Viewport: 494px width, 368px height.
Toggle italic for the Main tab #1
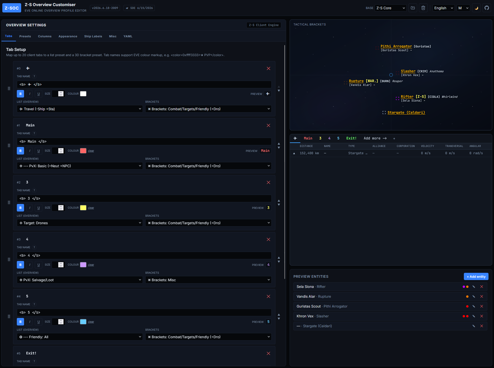(x=30, y=151)
